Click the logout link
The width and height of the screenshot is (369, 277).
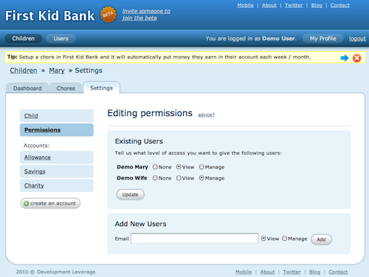tap(357, 38)
